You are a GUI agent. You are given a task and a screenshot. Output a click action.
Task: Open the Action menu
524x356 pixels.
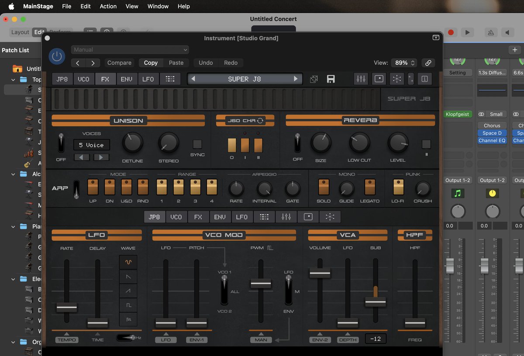click(108, 6)
